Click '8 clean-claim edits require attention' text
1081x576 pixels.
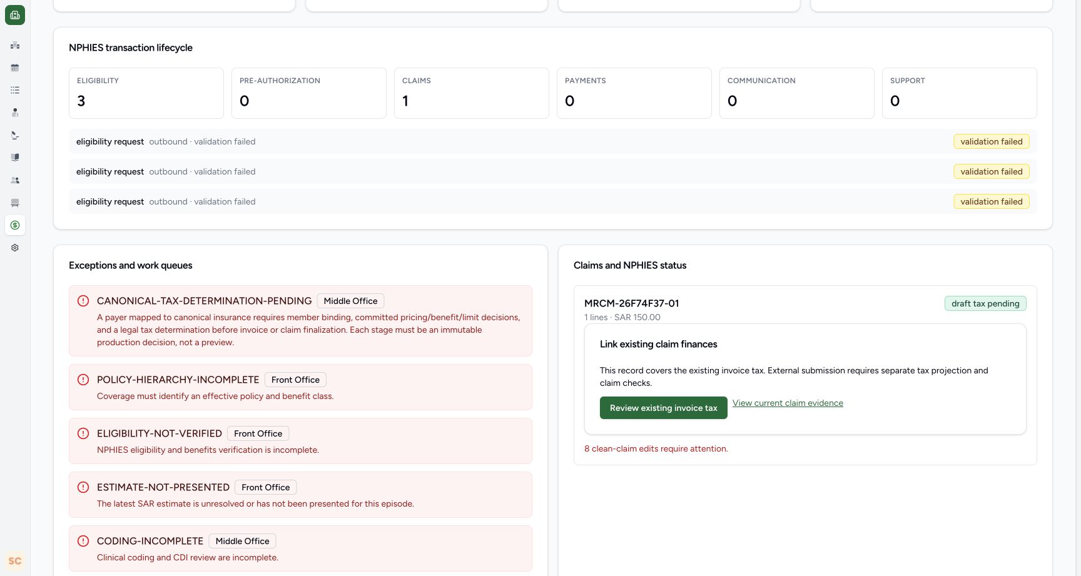point(656,448)
